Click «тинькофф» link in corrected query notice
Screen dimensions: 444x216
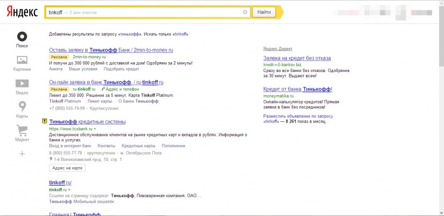130,34
